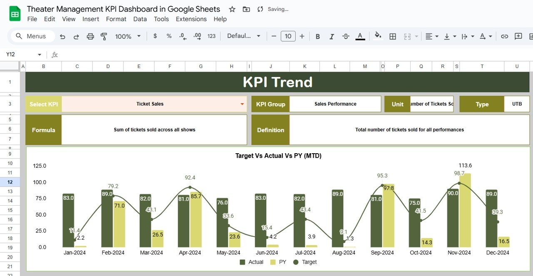Click the increase font size plus button
The height and width of the screenshot is (276, 533).
(x=302, y=36)
